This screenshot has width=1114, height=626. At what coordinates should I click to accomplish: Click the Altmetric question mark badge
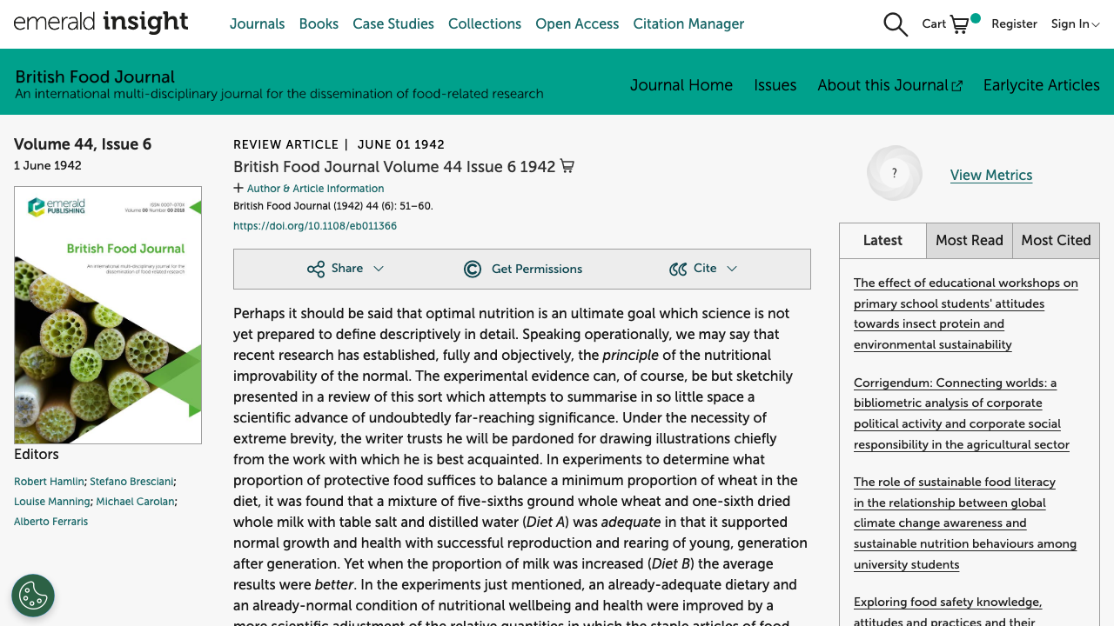tap(894, 173)
